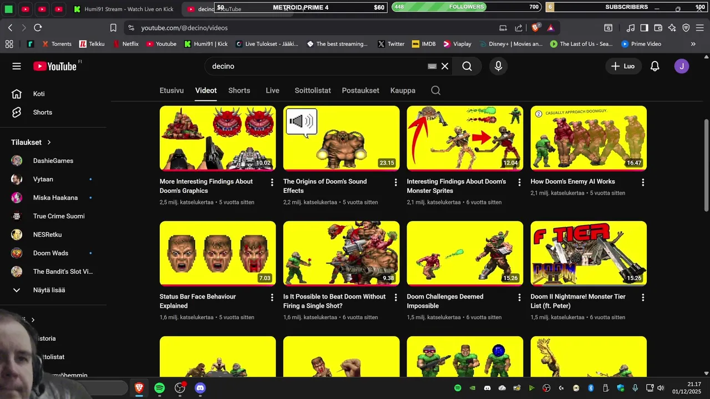Open Leo AI sparkle icon
Screen dimensions: 710x399
click(x=672, y=28)
